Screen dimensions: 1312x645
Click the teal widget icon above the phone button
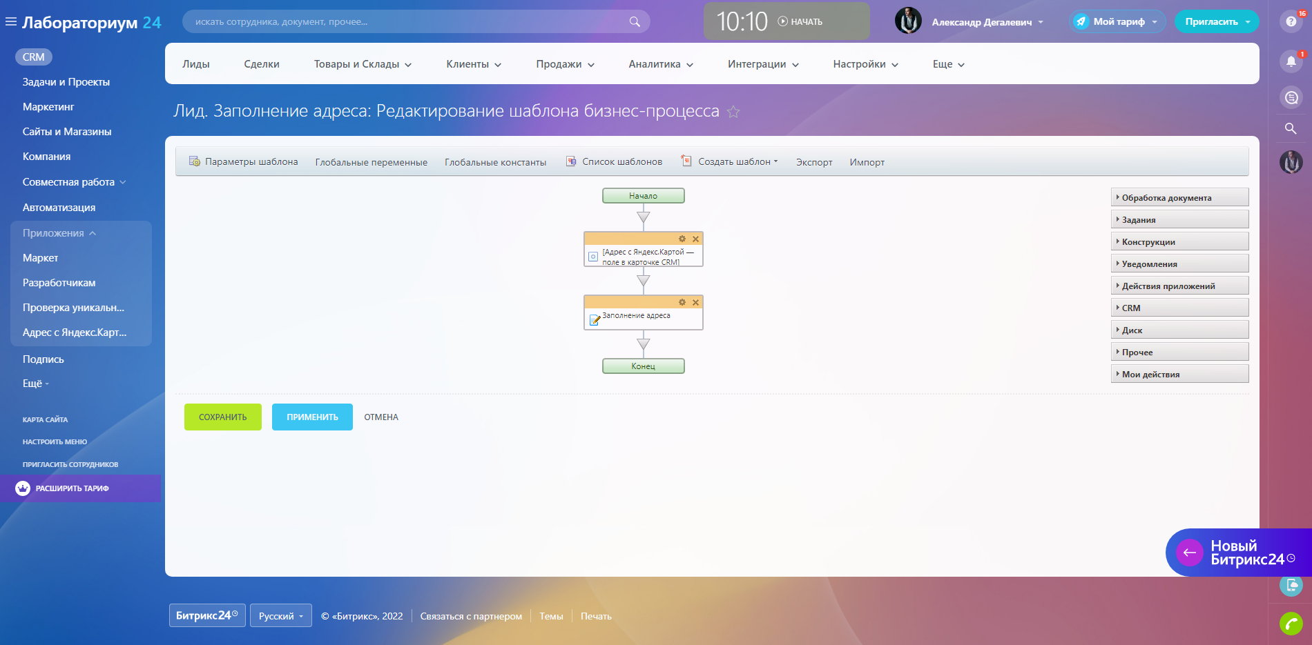[x=1291, y=586]
